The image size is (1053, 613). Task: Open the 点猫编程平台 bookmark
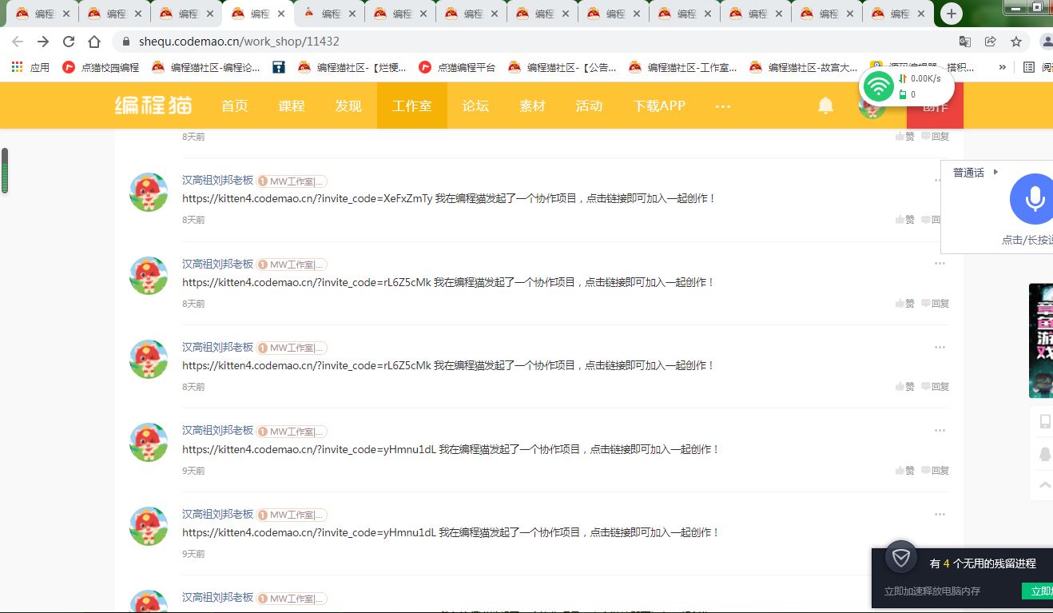point(457,68)
